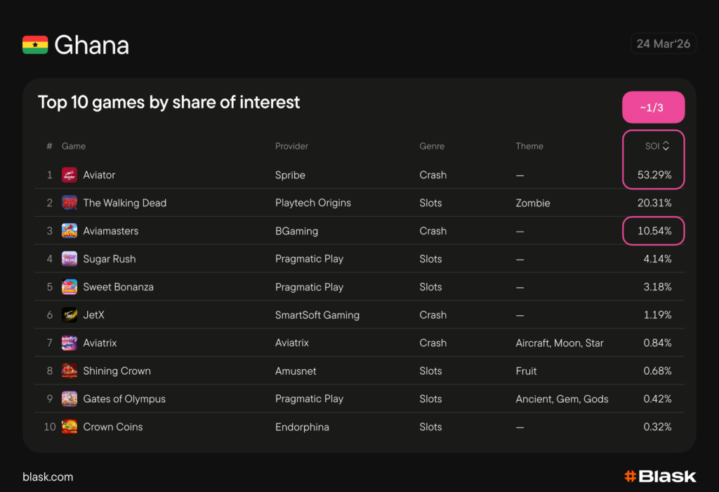This screenshot has height=492, width=719.
Task: Select the Aviamasters game icon
Action: [70, 231]
